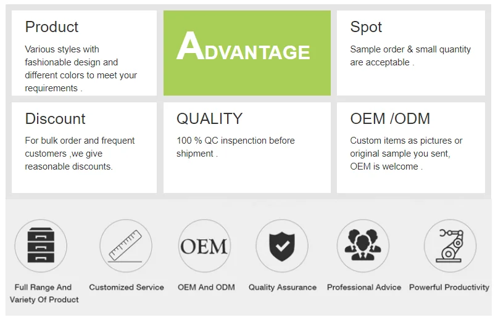
Task: Select the shield checkmark Quality Assurance icon
Action: (x=282, y=245)
